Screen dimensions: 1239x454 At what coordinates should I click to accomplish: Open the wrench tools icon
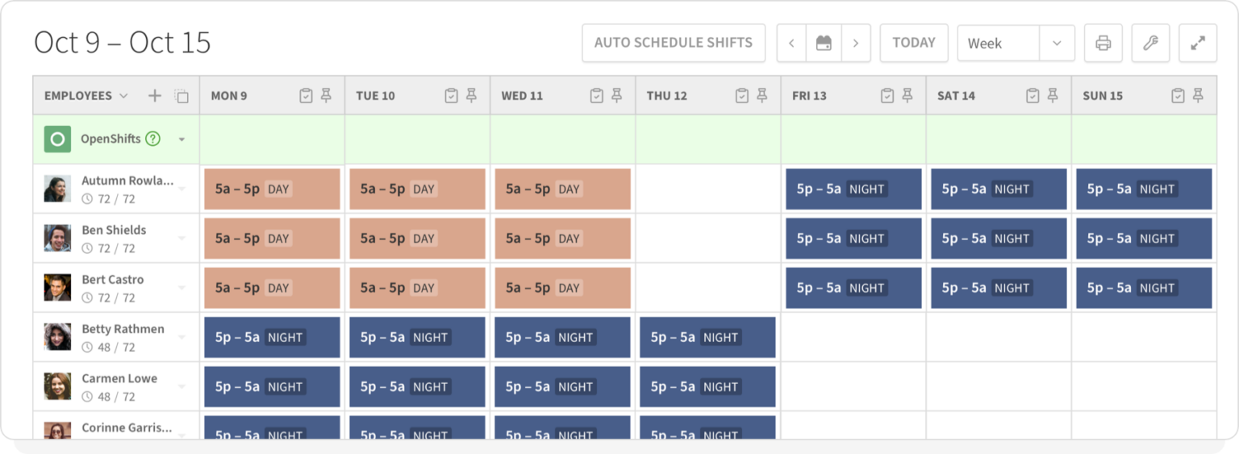click(x=1150, y=44)
